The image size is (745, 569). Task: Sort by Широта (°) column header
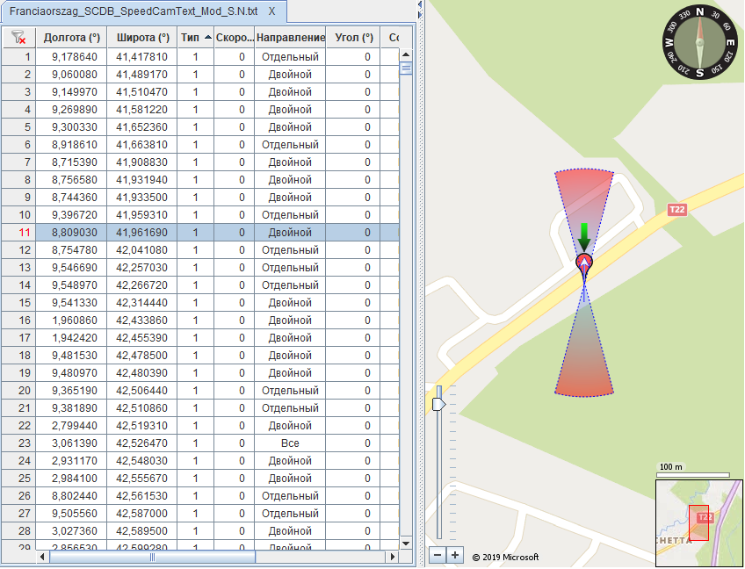tap(142, 38)
